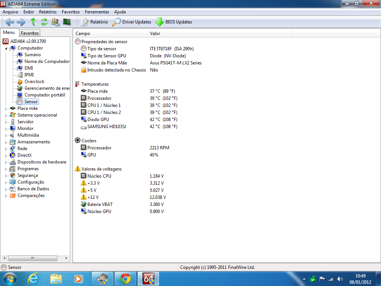Expand the Multimídia tree node
This screenshot has height=286, width=381.
pos(6,136)
